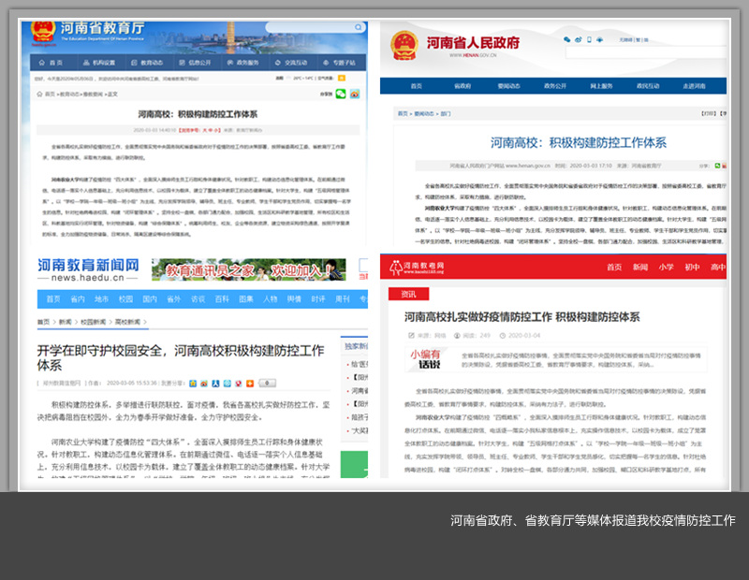Screen dimensions: 749x580
Task: Click the 教育通讯员之家 banner advertisement
Action: (x=248, y=270)
